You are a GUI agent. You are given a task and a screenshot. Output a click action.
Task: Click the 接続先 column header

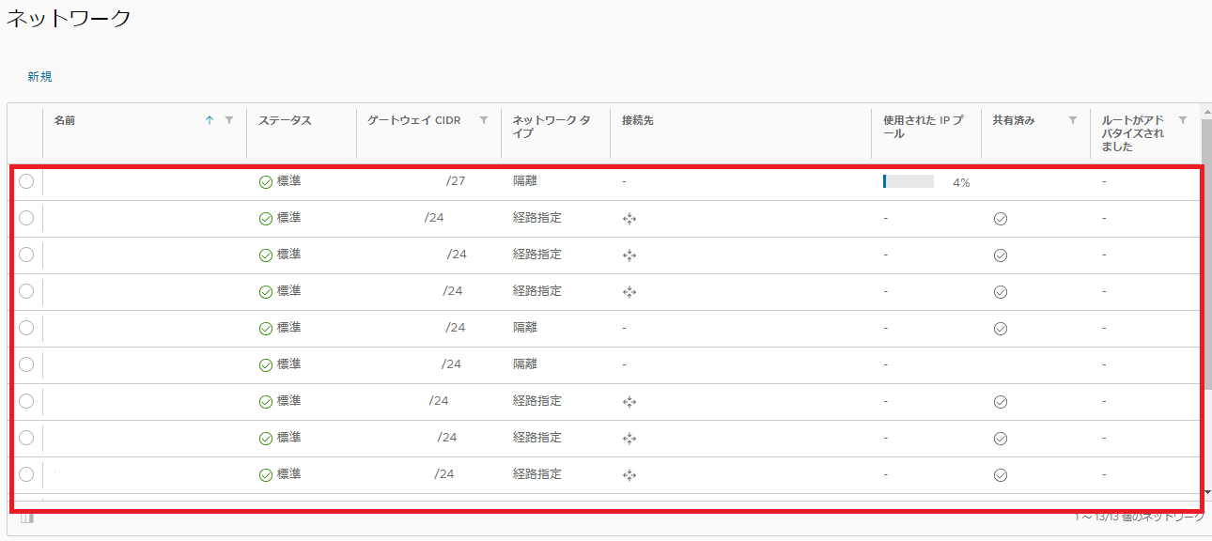[x=638, y=121]
